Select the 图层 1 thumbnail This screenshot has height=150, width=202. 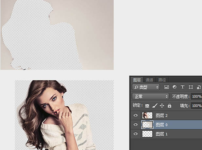pyautogui.click(x=147, y=134)
